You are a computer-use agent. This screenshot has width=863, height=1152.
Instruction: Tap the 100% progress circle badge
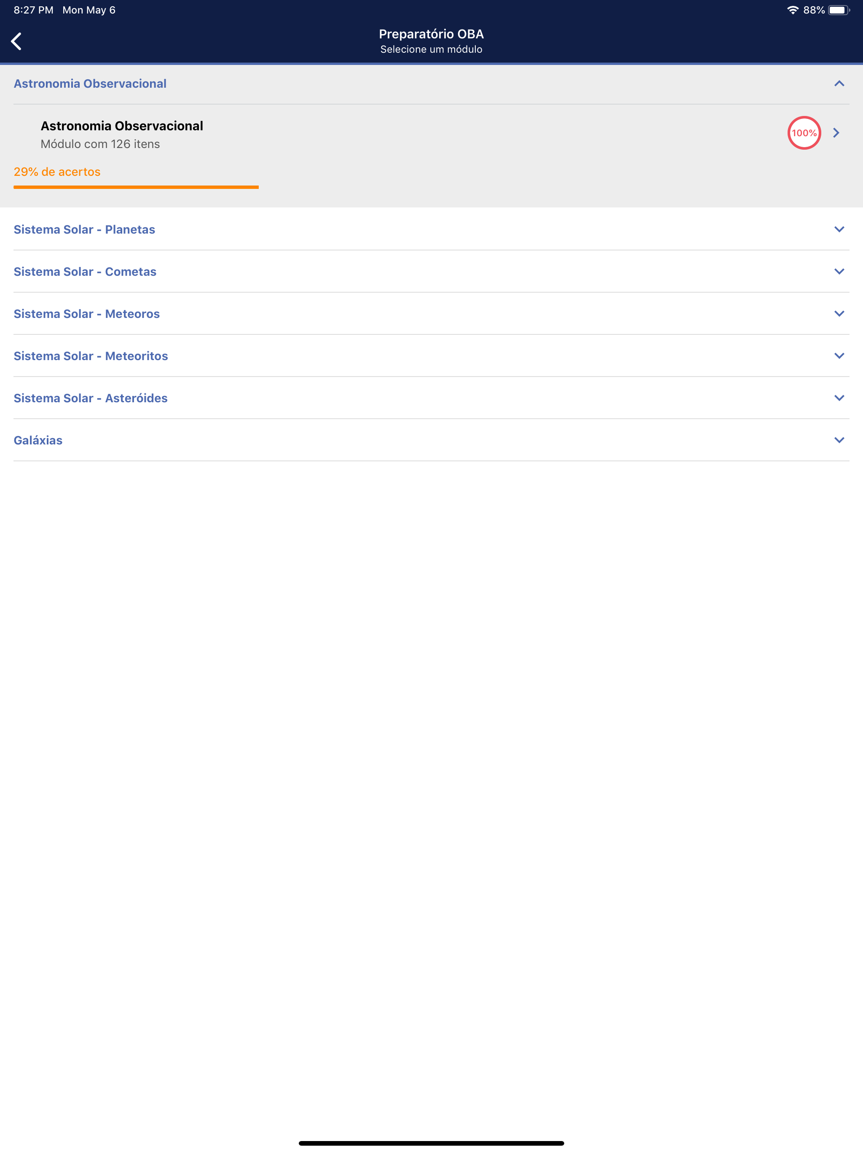pyautogui.click(x=804, y=133)
